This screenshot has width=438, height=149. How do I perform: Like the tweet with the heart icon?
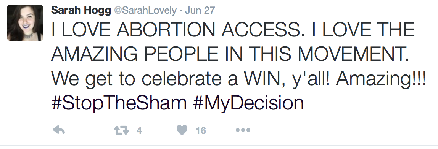pyautogui.click(x=182, y=130)
